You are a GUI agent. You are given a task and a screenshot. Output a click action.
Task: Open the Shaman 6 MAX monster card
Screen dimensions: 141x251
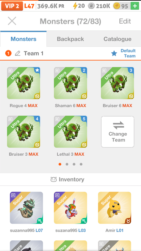point(70,83)
